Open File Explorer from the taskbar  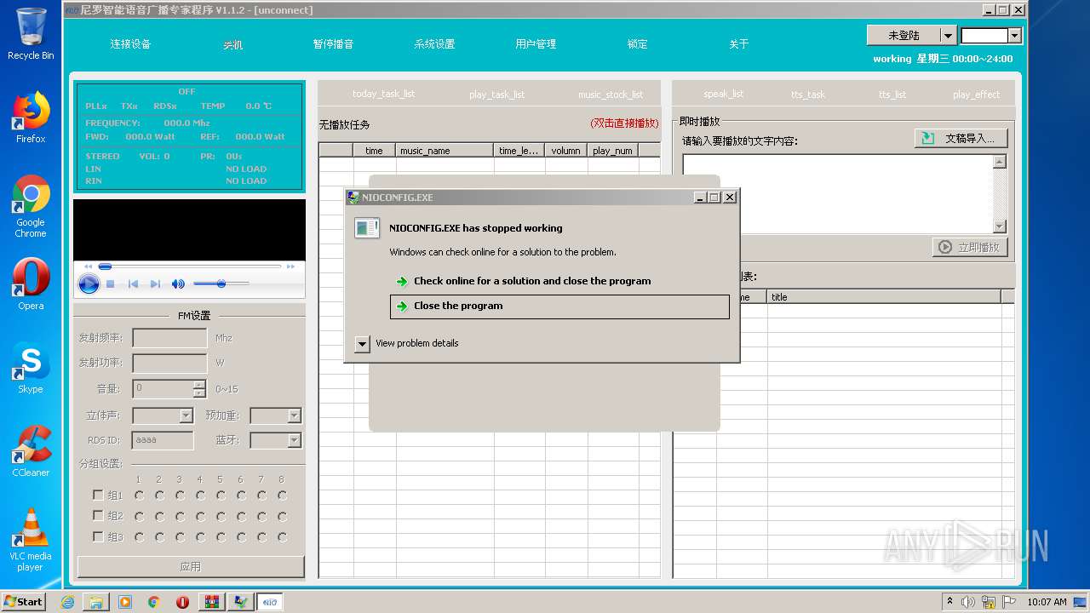[96, 602]
